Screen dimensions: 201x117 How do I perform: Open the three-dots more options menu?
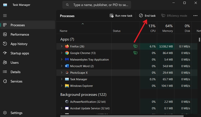click(195, 15)
